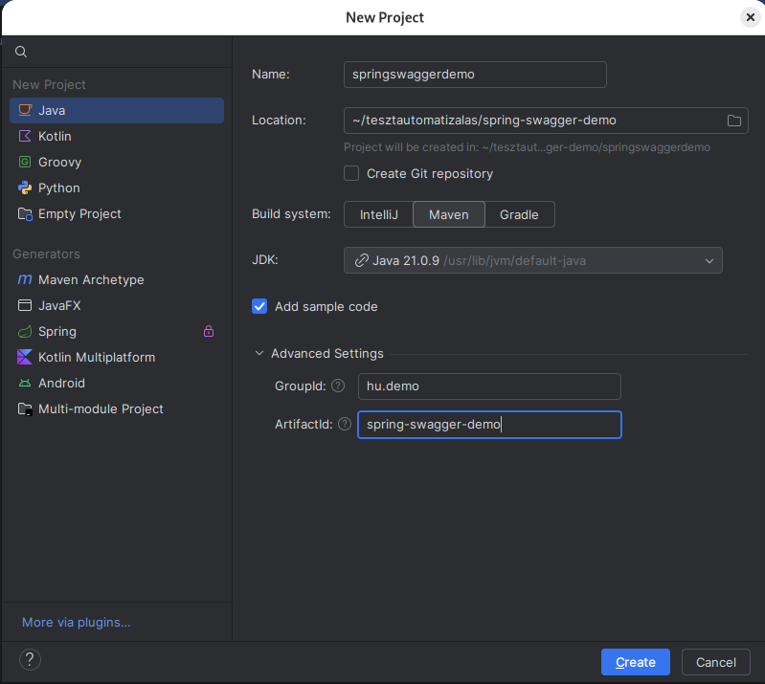Choose the Groovy project icon
765x684 pixels.
25,163
